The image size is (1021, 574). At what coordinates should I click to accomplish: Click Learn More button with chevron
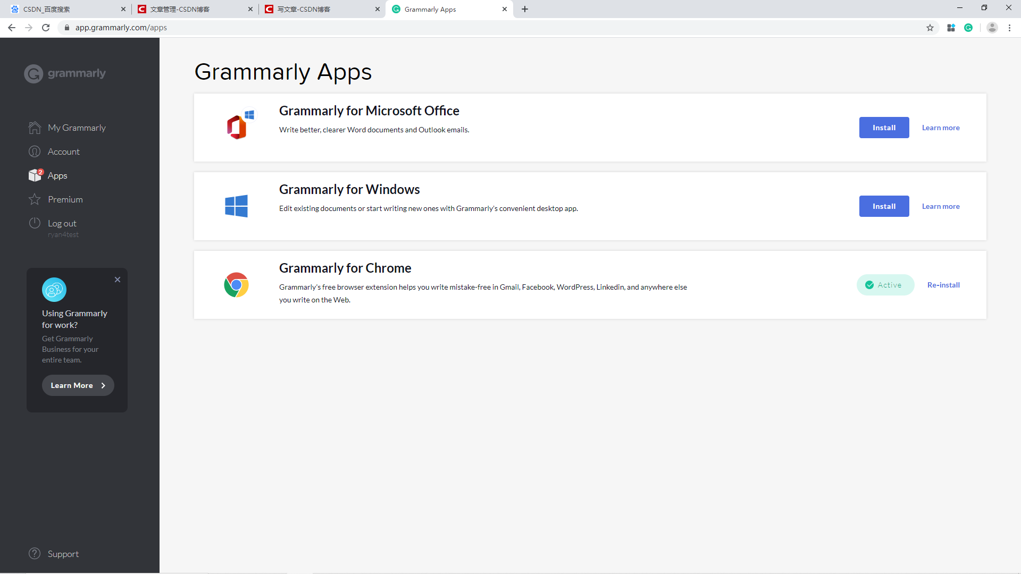tap(78, 385)
